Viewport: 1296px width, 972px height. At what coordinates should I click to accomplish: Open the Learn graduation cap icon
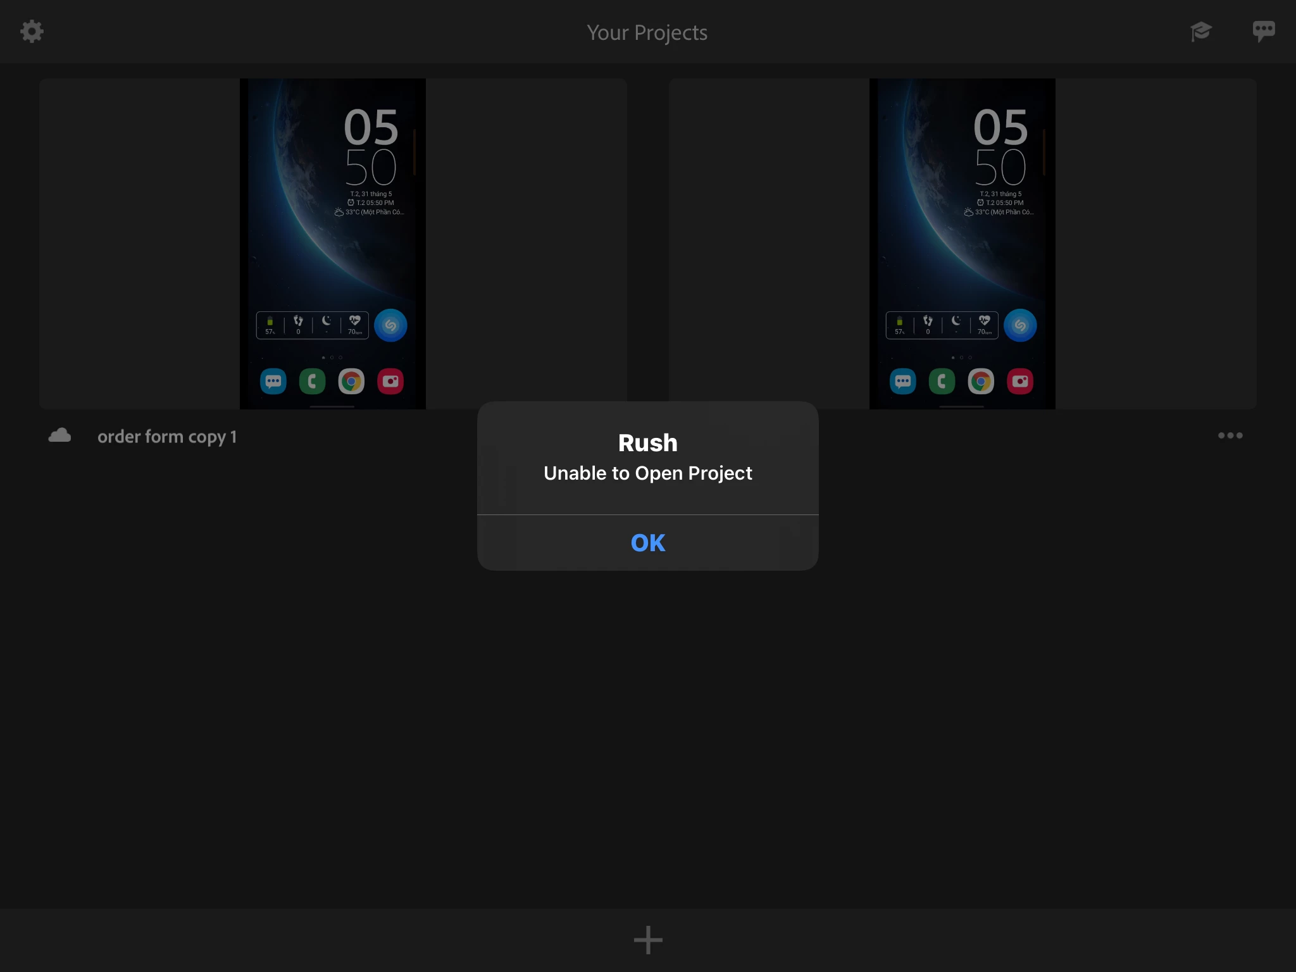[x=1200, y=31]
